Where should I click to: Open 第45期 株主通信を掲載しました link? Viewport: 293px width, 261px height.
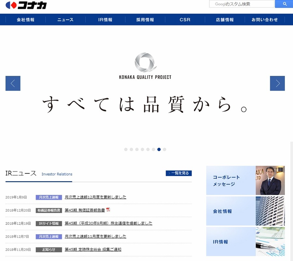click(x=108, y=223)
